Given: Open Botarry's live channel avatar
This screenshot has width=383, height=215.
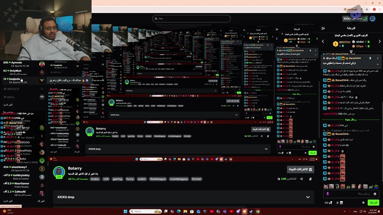Looking at the screenshot, I should pos(59,172).
